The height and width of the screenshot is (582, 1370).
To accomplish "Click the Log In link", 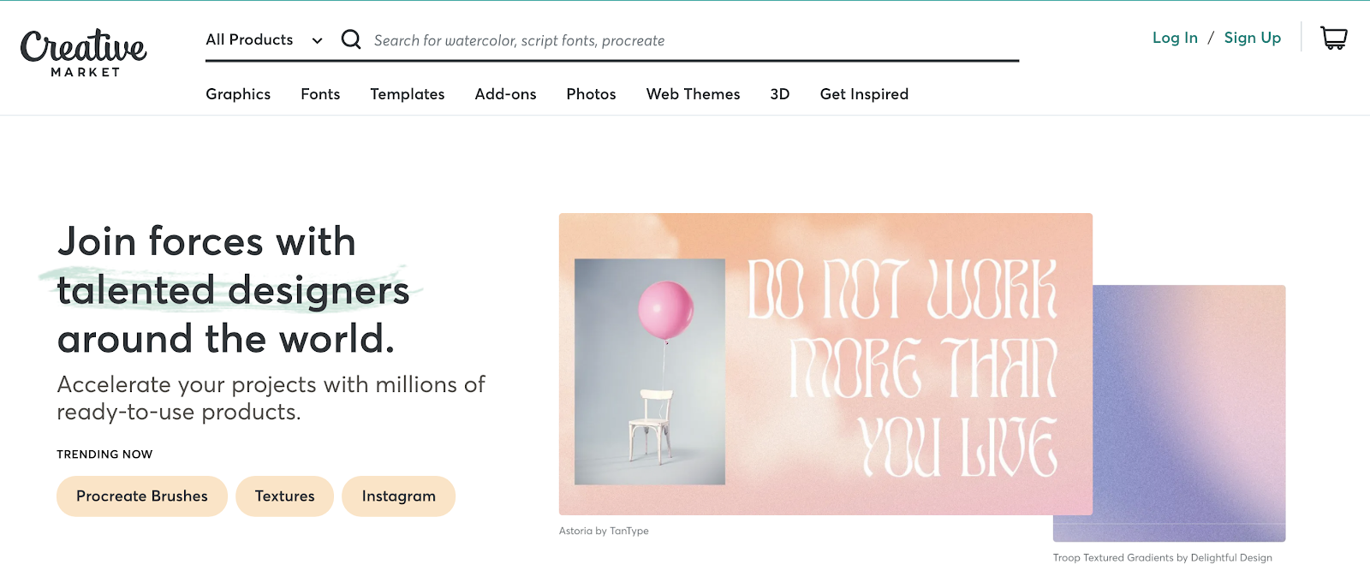I will pyautogui.click(x=1175, y=38).
